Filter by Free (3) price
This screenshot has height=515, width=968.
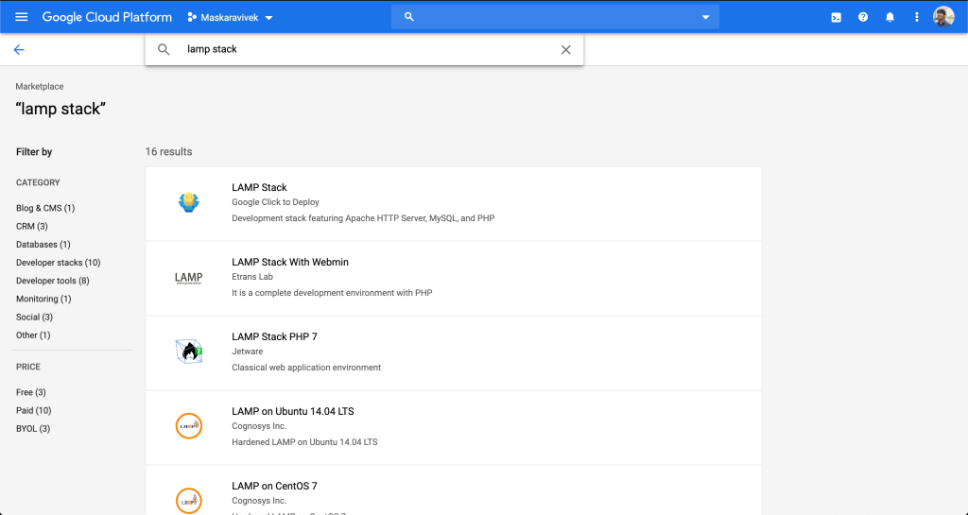coord(31,392)
